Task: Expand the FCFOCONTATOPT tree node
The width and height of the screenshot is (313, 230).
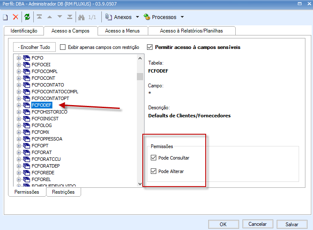Action: point(19,99)
